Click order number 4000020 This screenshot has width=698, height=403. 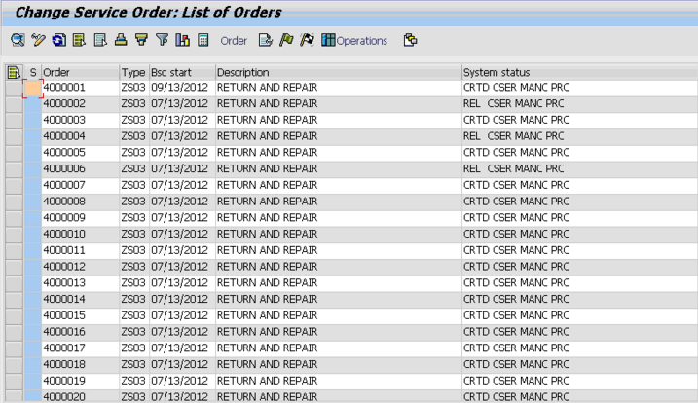pos(64,397)
